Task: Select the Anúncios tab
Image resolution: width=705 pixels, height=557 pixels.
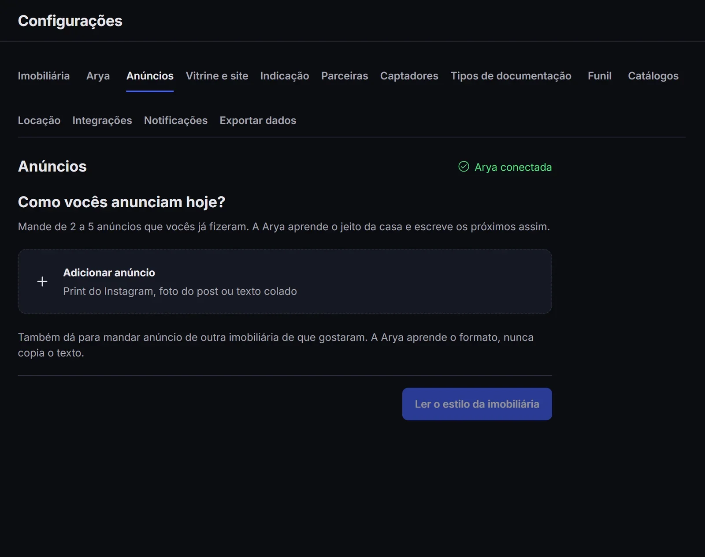Action: [150, 76]
